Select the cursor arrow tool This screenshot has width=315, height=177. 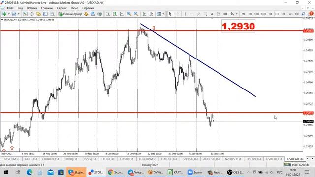click(x=170, y=14)
